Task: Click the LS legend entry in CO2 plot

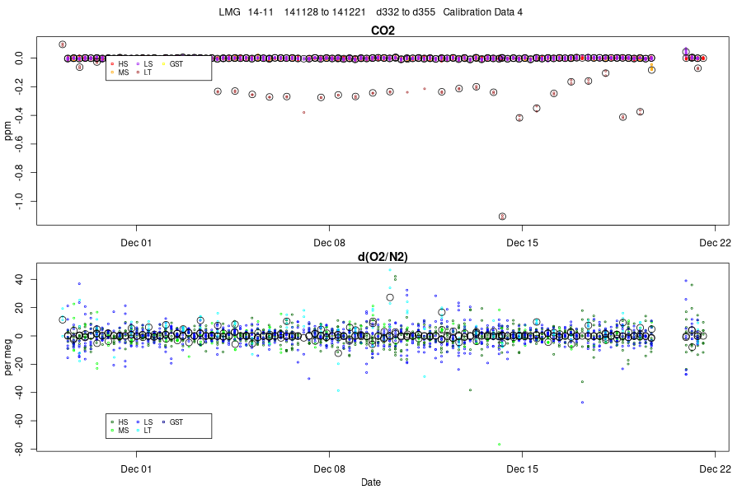Action: (145, 64)
